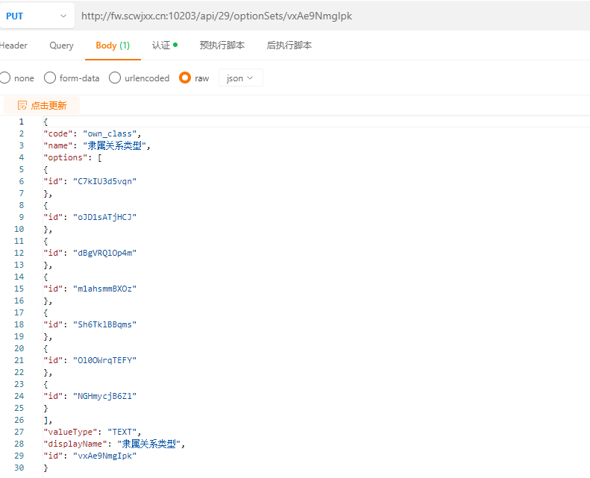Open the json format dropdown

[x=240, y=78]
